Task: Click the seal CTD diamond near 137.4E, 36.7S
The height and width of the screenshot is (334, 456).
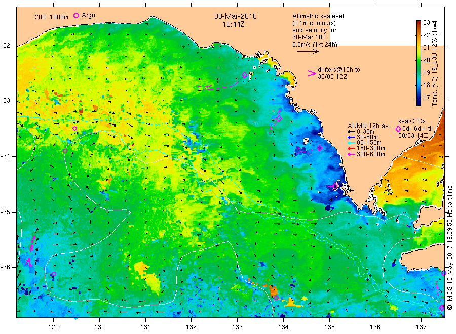Action: click(442, 308)
